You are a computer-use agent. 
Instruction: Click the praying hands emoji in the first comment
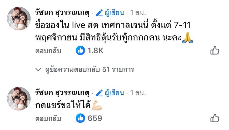187,38
